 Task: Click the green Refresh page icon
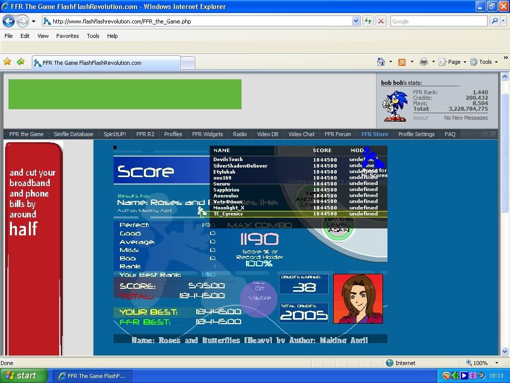tap(368, 21)
